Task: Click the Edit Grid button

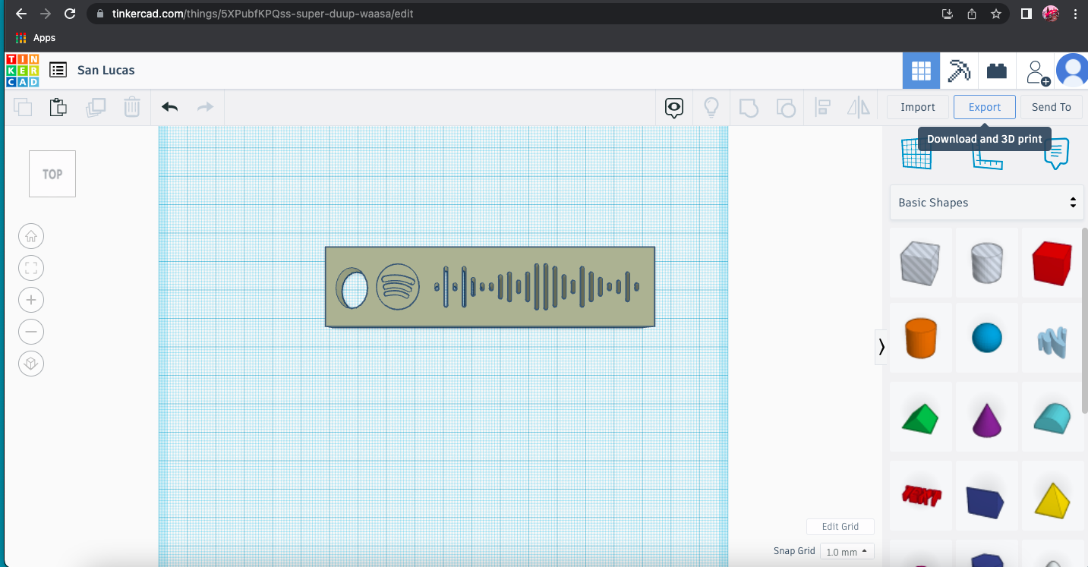Action: 840,527
